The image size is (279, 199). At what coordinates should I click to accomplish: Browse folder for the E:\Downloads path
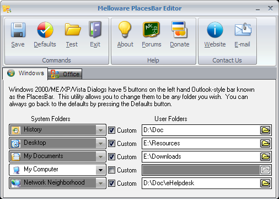(x=265, y=156)
